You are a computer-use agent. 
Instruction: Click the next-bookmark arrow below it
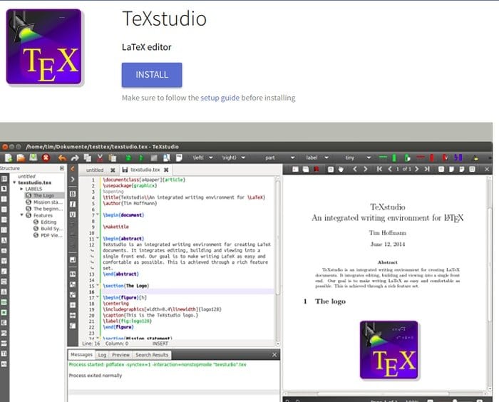[x=73, y=179]
